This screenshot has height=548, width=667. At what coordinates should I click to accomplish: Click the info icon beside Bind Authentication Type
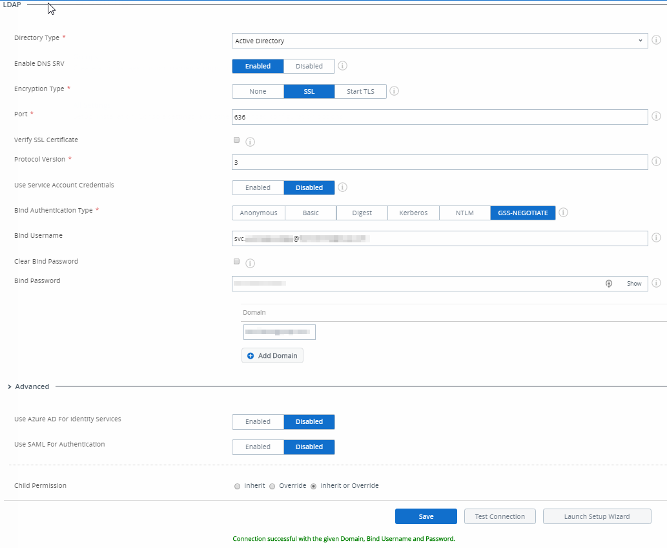(563, 212)
